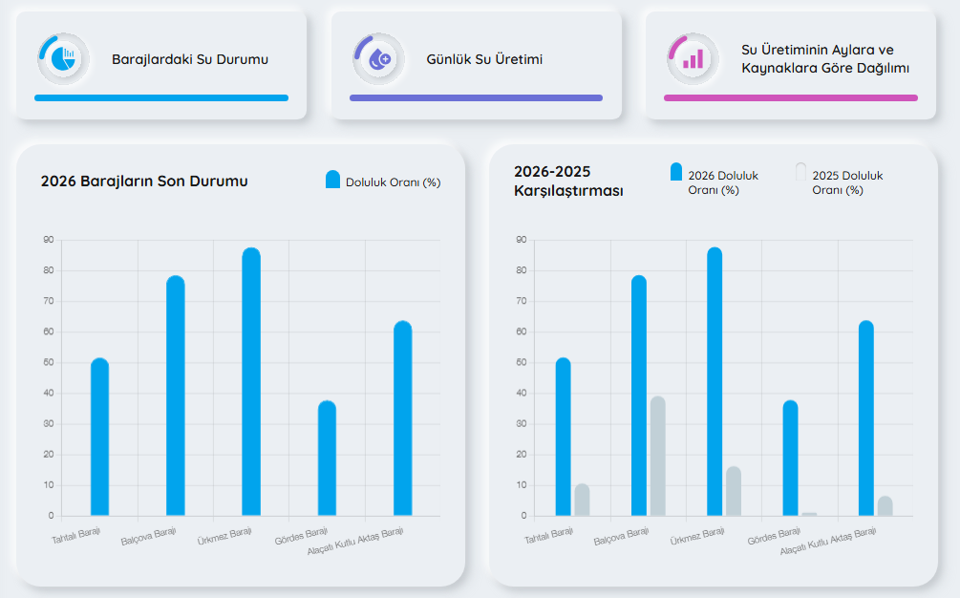Viewport: 960px width, 598px height.
Task: Toggle the 2026 Doluluk Oranı legend swatch
Action: tap(676, 172)
